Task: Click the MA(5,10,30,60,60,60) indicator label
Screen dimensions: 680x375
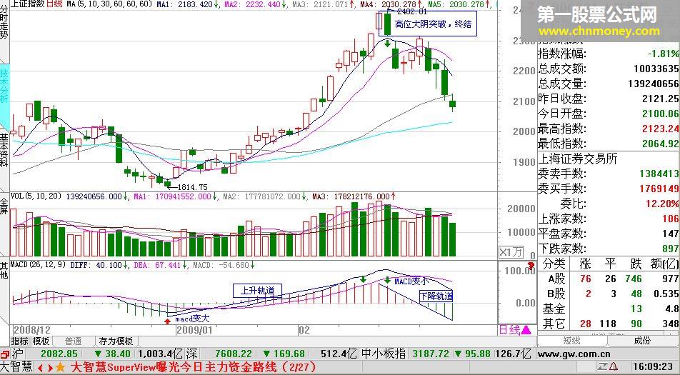Action: coord(109,4)
